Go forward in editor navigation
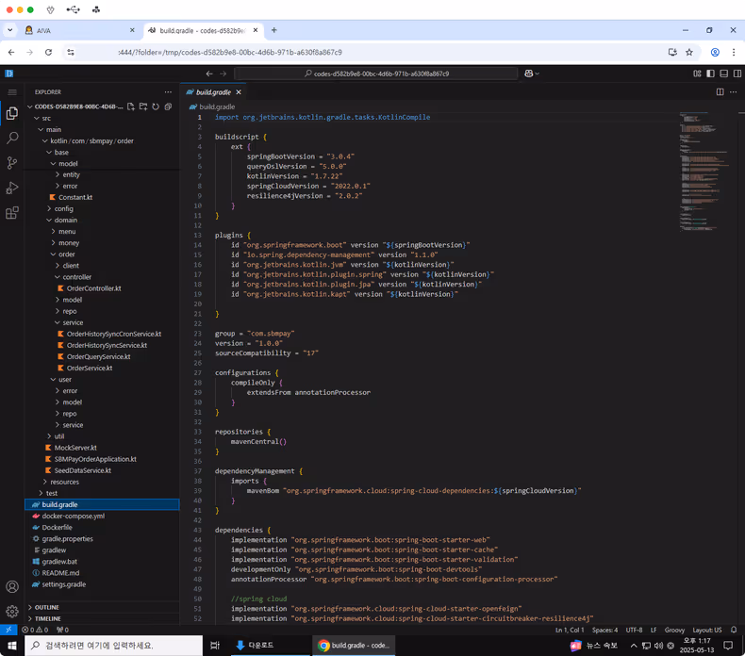The width and height of the screenshot is (745, 656). pos(223,74)
